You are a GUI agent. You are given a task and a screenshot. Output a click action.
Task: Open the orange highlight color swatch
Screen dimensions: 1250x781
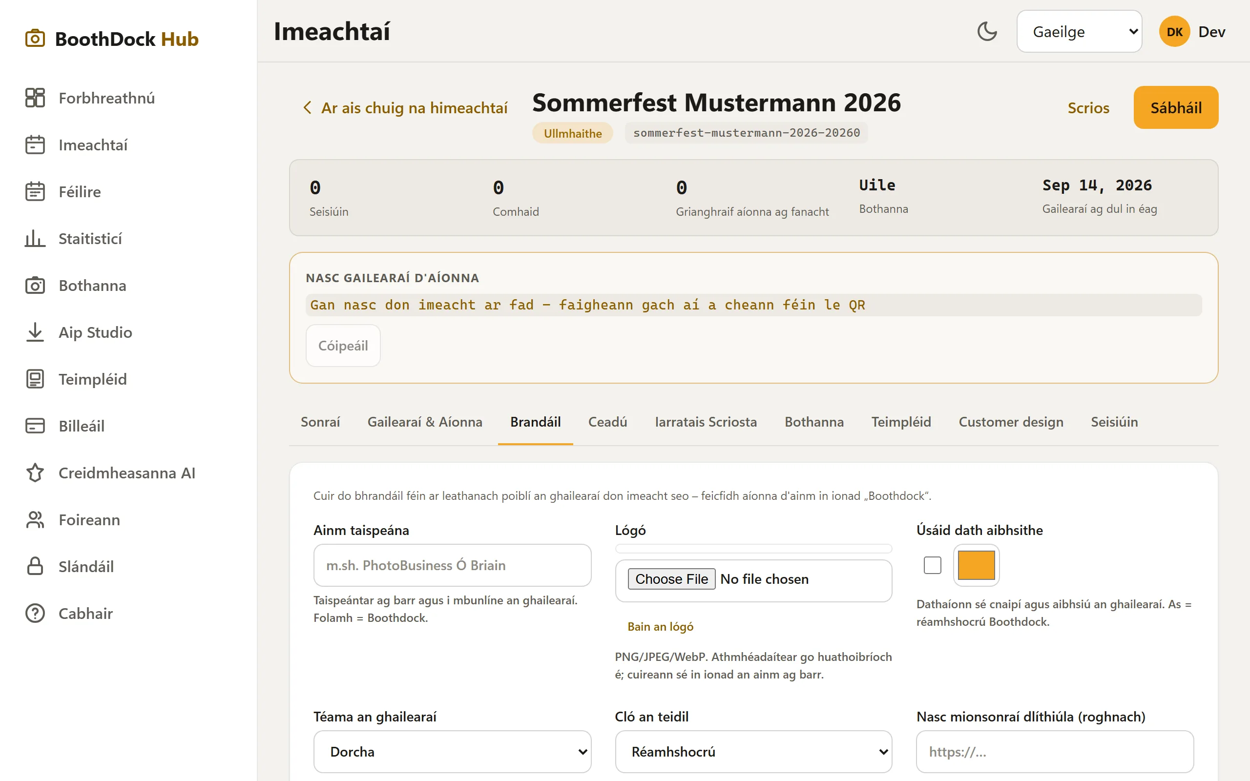click(976, 565)
